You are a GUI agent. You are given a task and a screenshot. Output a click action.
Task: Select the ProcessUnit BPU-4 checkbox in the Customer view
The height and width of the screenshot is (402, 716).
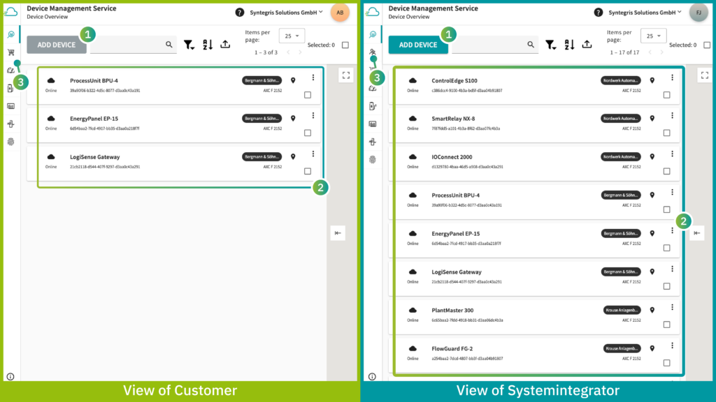308,95
